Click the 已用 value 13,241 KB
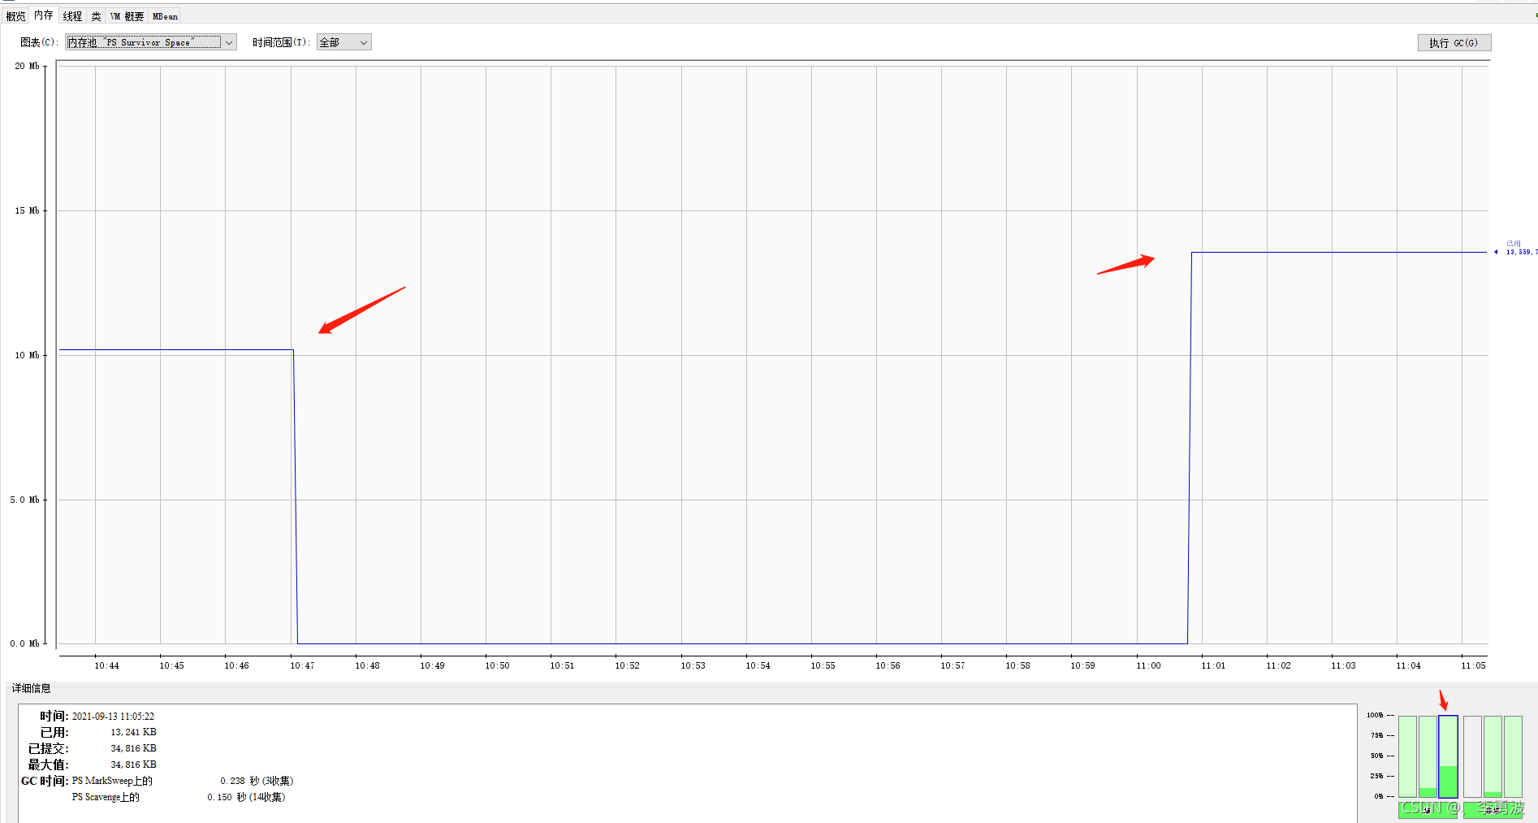1538x823 pixels. click(133, 732)
